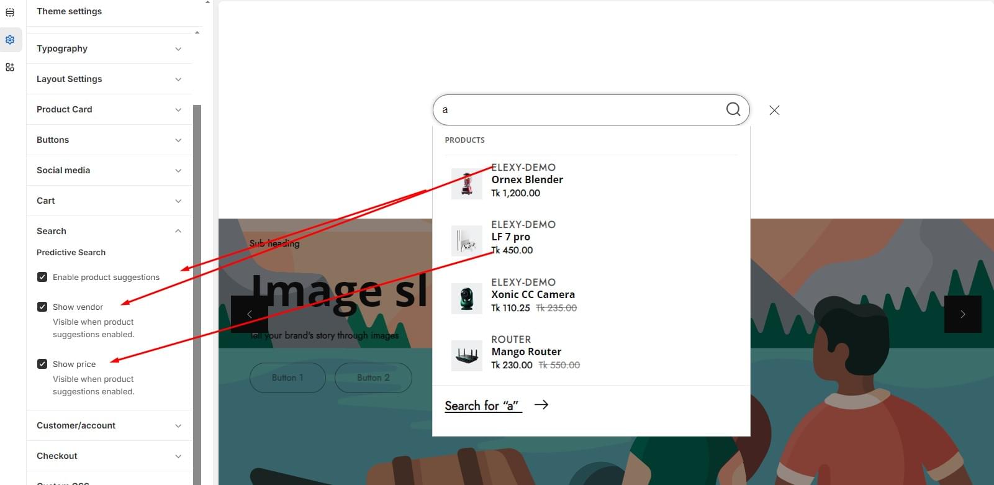Toggle the Show price checkbox

tap(42, 364)
